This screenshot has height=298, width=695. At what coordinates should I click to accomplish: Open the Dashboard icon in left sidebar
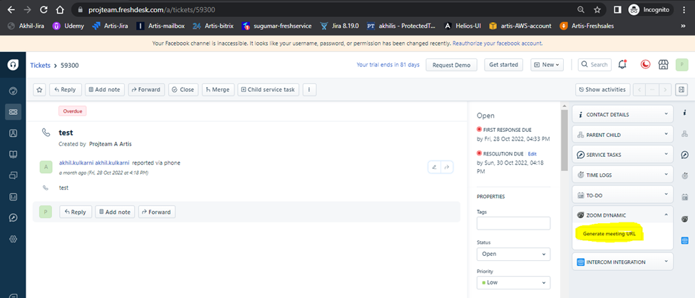[13, 91]
